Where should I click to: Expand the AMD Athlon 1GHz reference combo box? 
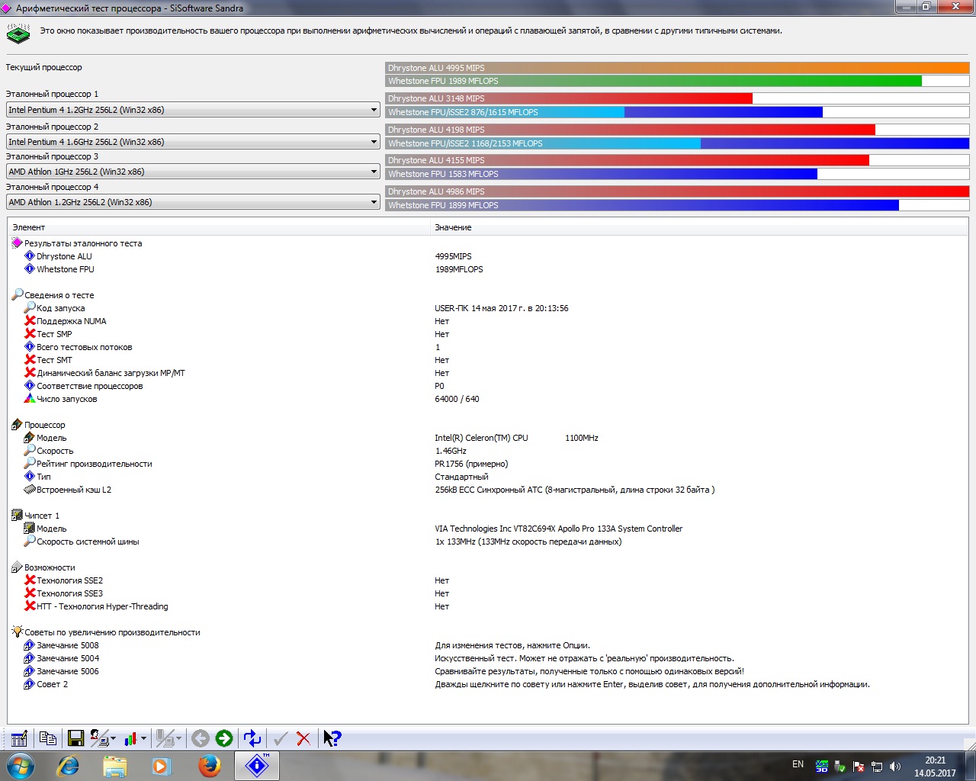point(374,172)
